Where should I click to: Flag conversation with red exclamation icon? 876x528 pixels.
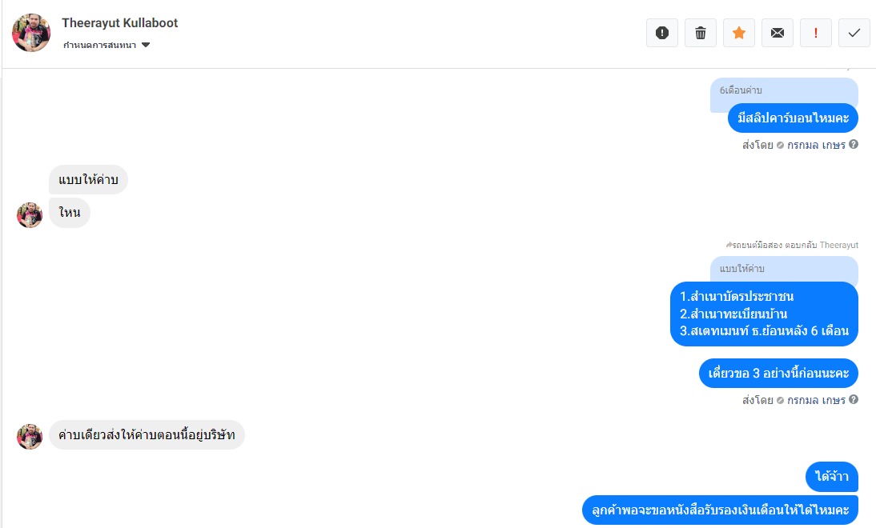[816, 33]
